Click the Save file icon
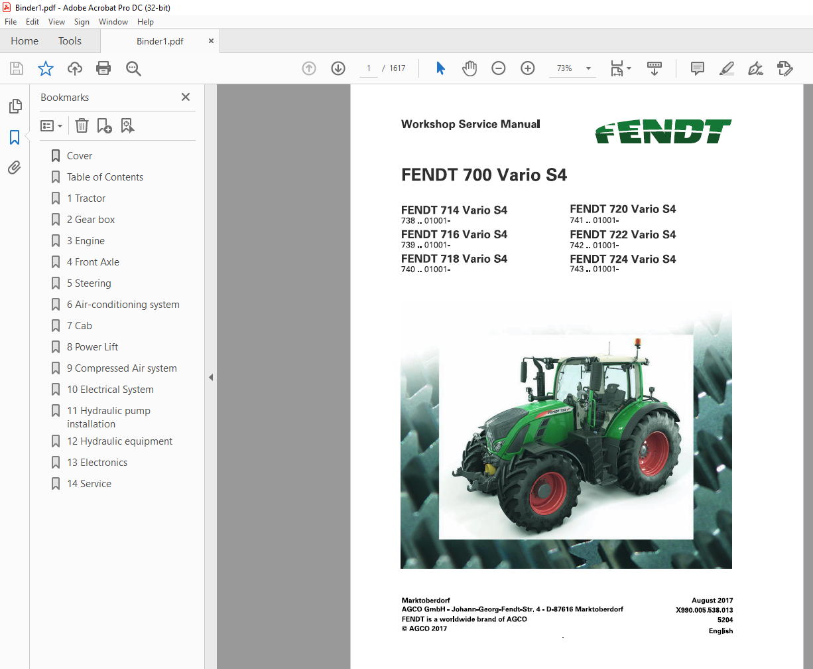This screenshot has height=669, width=813. [x=17, y=68]
